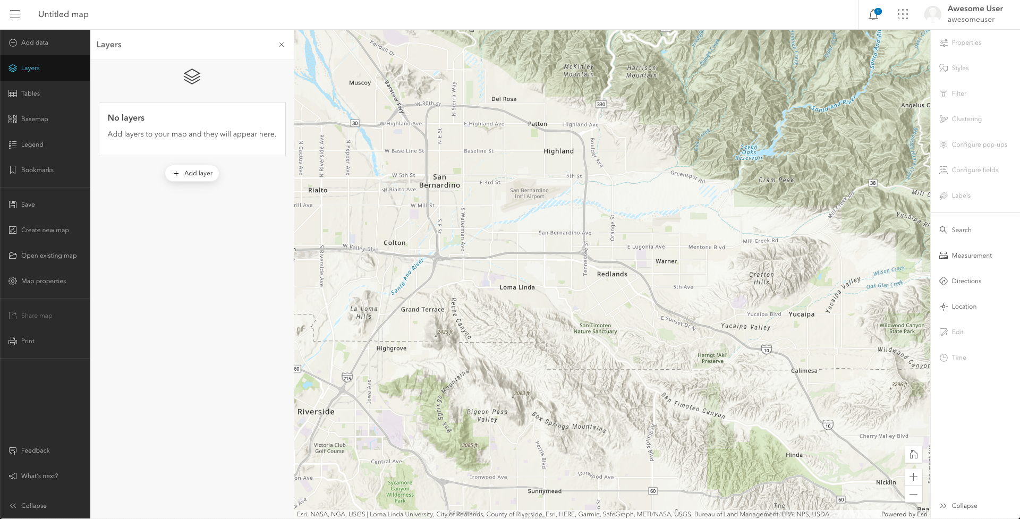Open Configure pop-ups settings
1020x519 pixels.
pyautogui.click(x=979, y=144)
